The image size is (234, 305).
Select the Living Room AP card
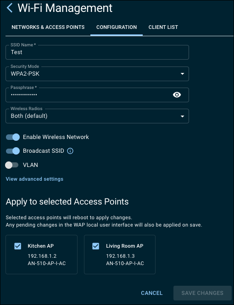pyautogui.click(x=120, y=255)
